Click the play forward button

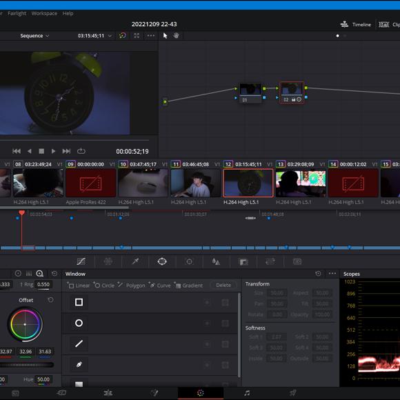point(53,151)
